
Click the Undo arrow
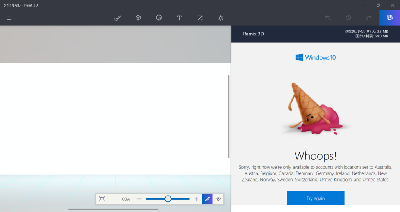[328, 18]
